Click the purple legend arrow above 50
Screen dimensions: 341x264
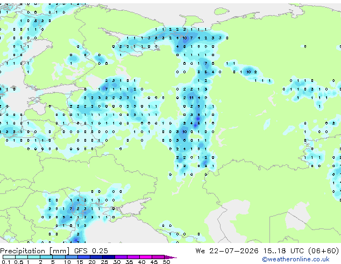tap(170, 257)
